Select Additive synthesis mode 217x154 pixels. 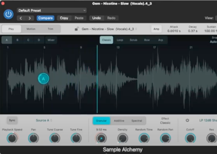pyautogui.click(x=119, y=121)
